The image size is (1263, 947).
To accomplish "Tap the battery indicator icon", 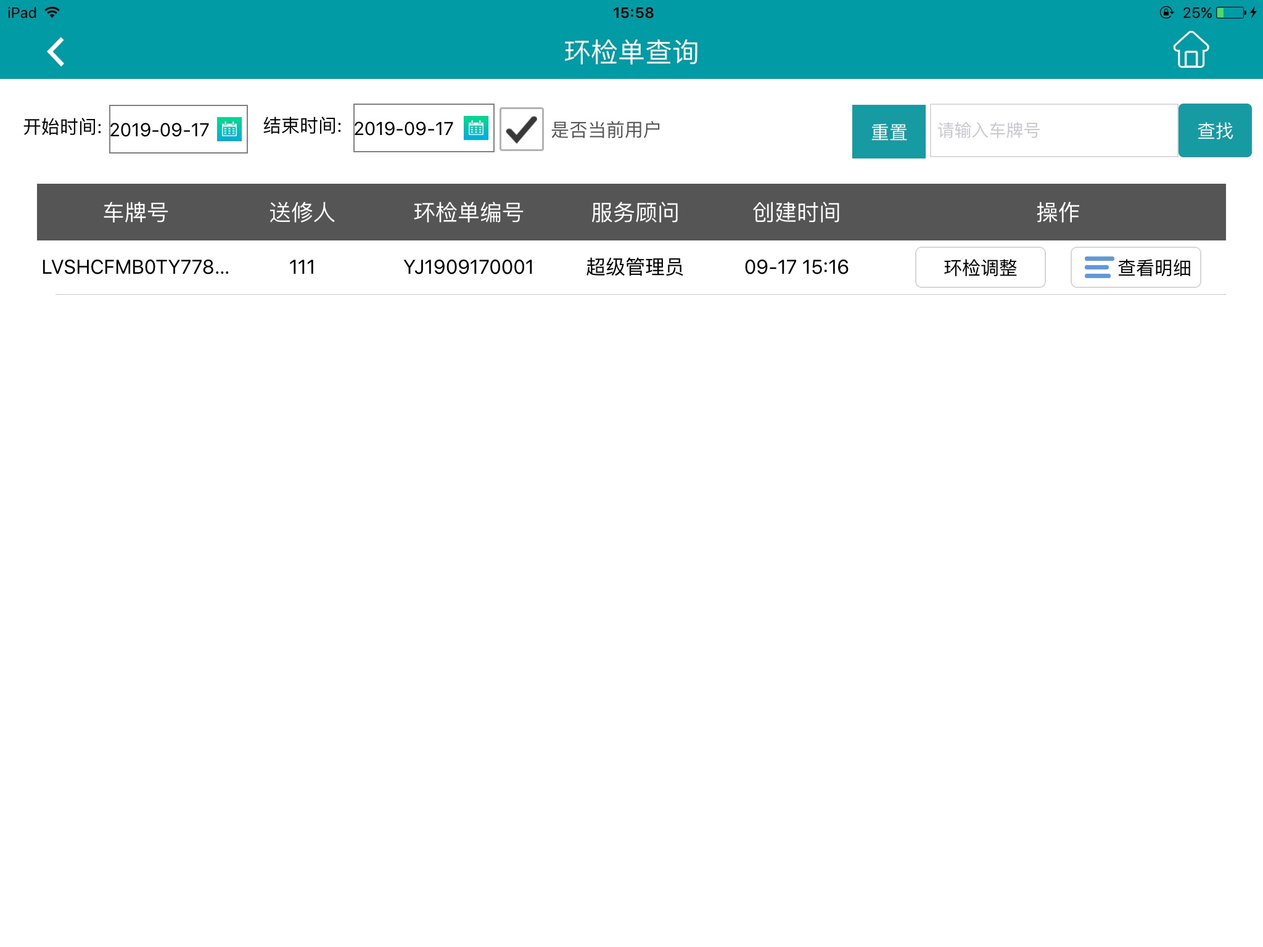I will pyautogui.click(x=1232, y=12).
